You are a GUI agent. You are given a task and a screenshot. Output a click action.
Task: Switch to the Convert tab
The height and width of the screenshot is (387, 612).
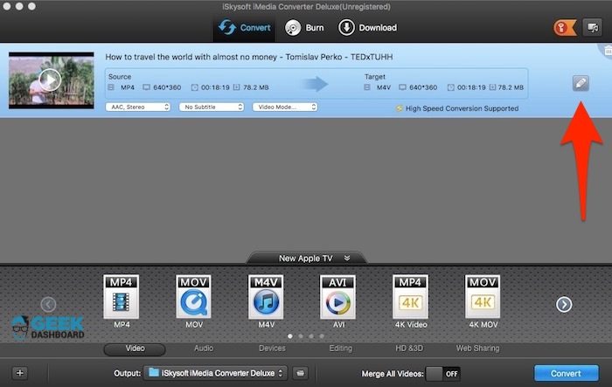(244, 28)
